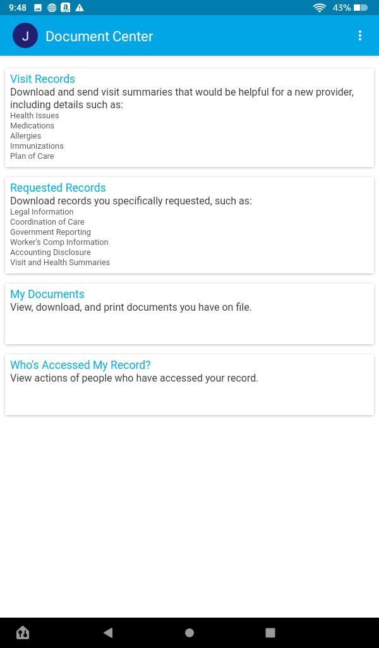Open the Visit Records link
This screenshot has height=648, width=379.
point(42,79)
